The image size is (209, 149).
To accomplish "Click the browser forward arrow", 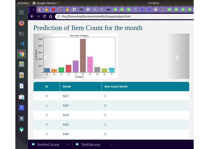I will coord(38,16).
